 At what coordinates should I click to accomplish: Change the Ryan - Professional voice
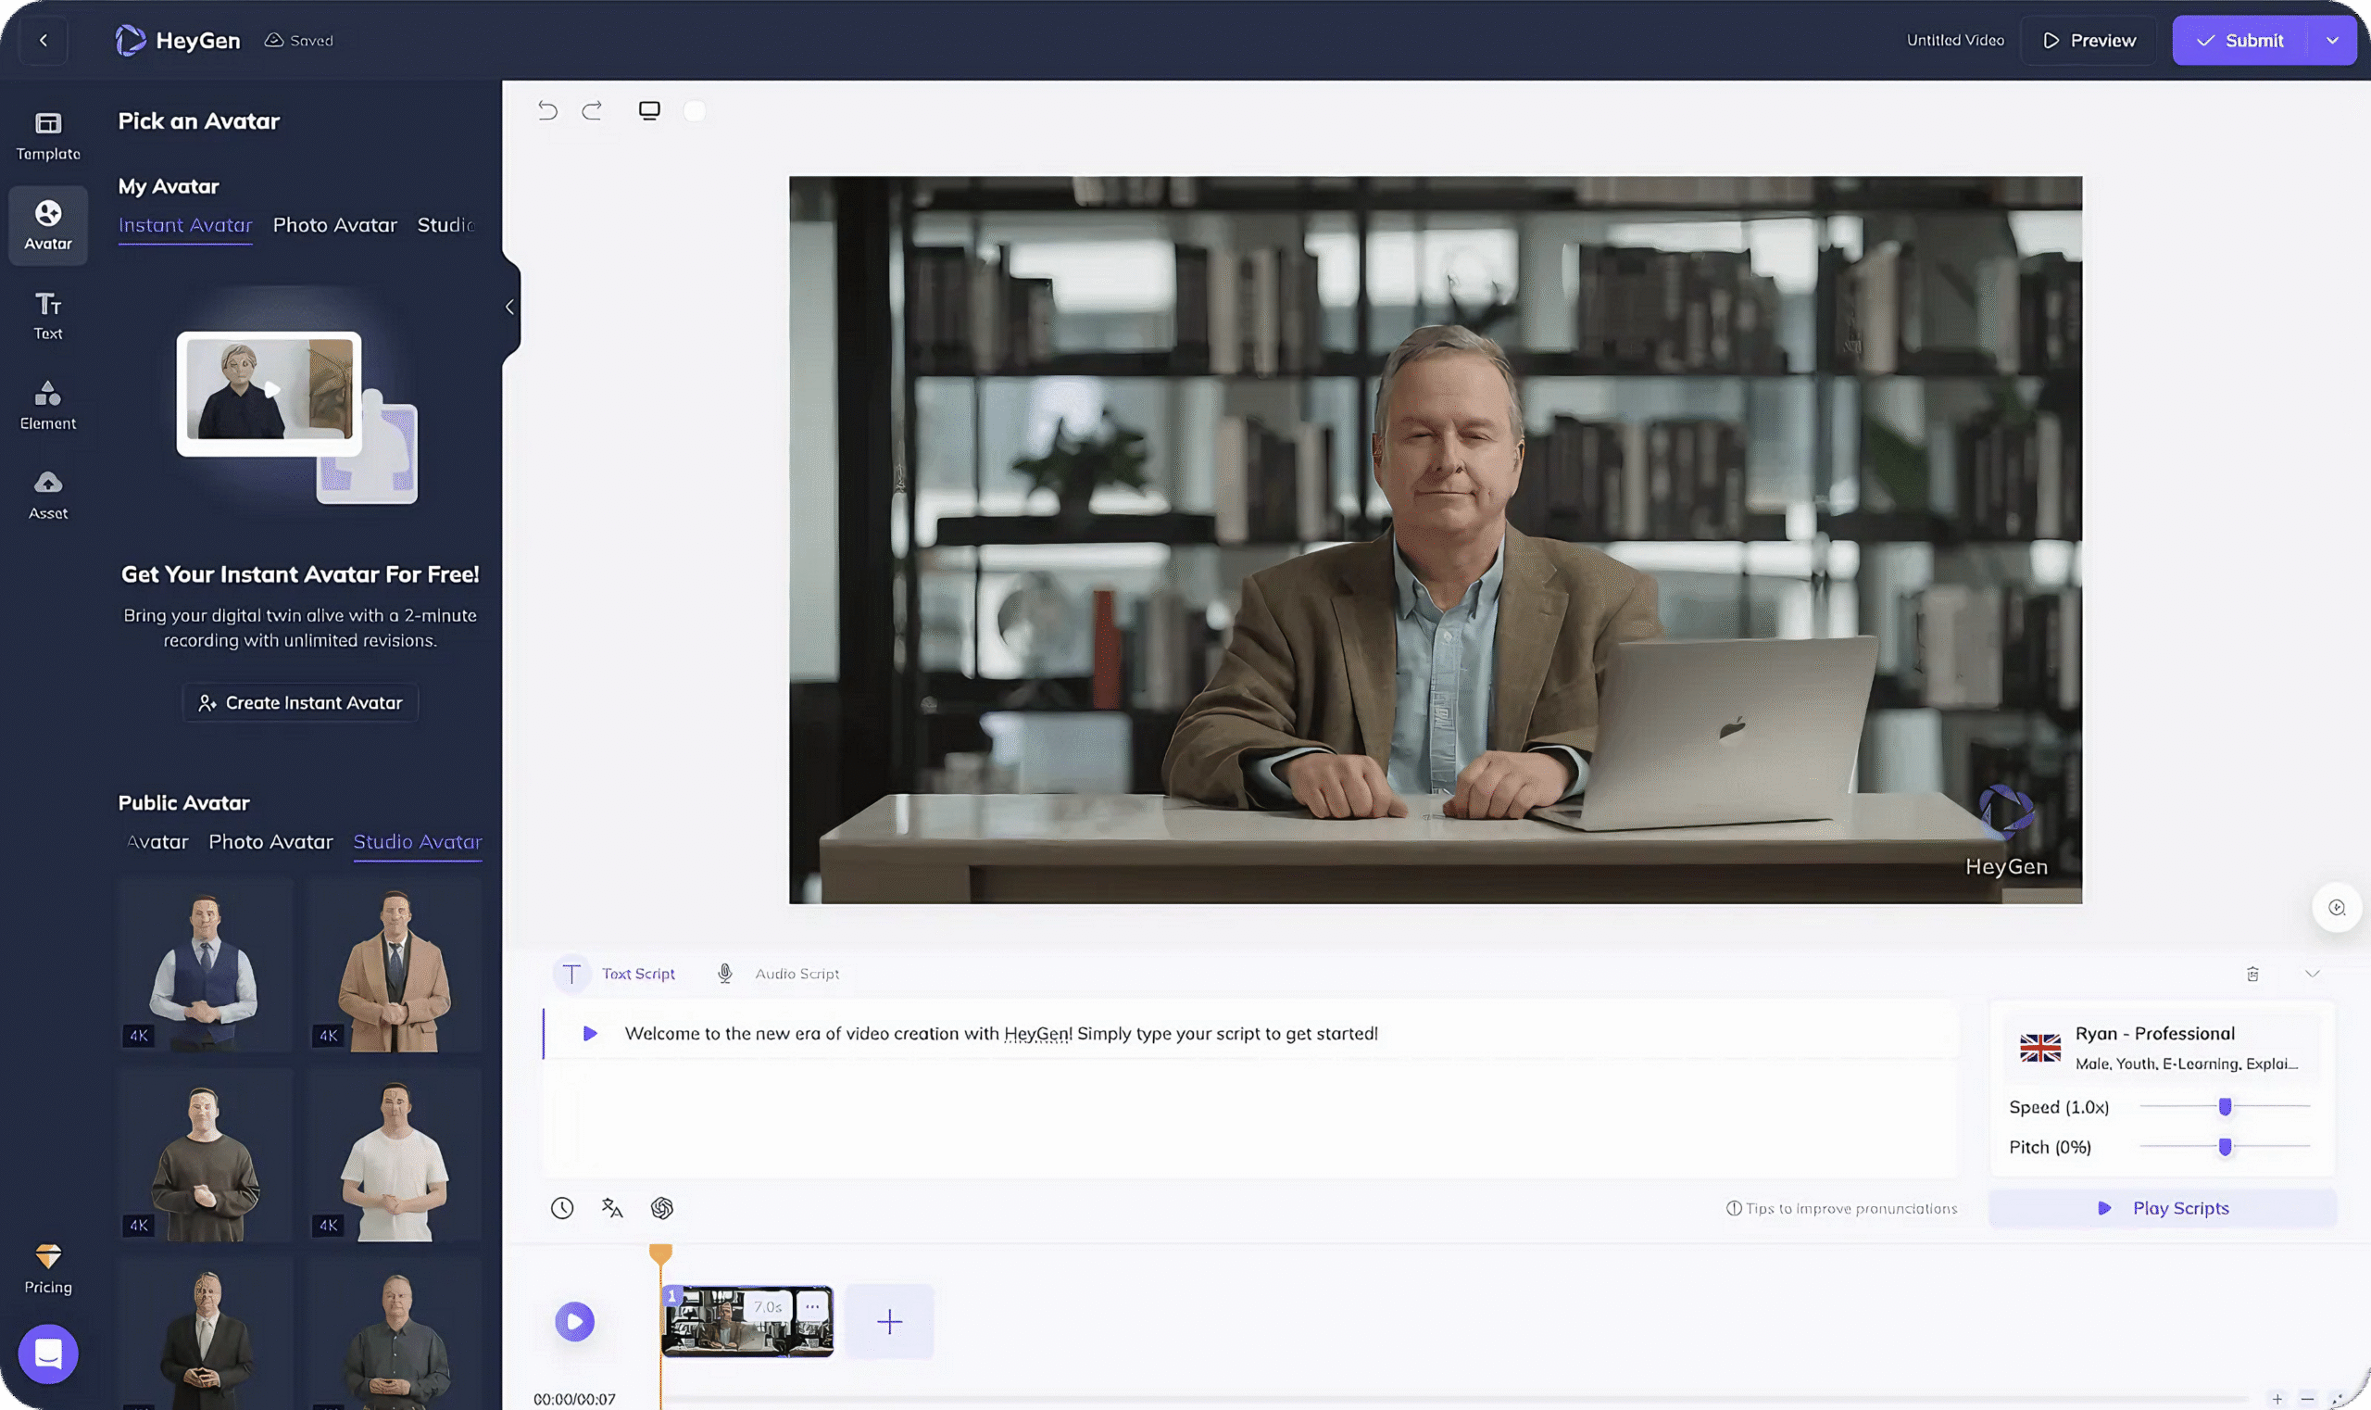pyautogui.click(x=2162, y=1047)
